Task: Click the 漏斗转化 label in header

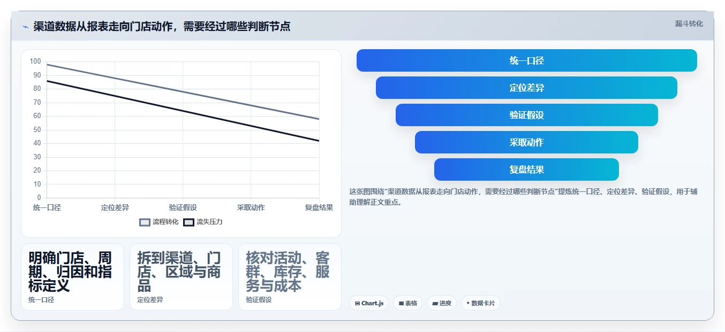Action: 689,24
